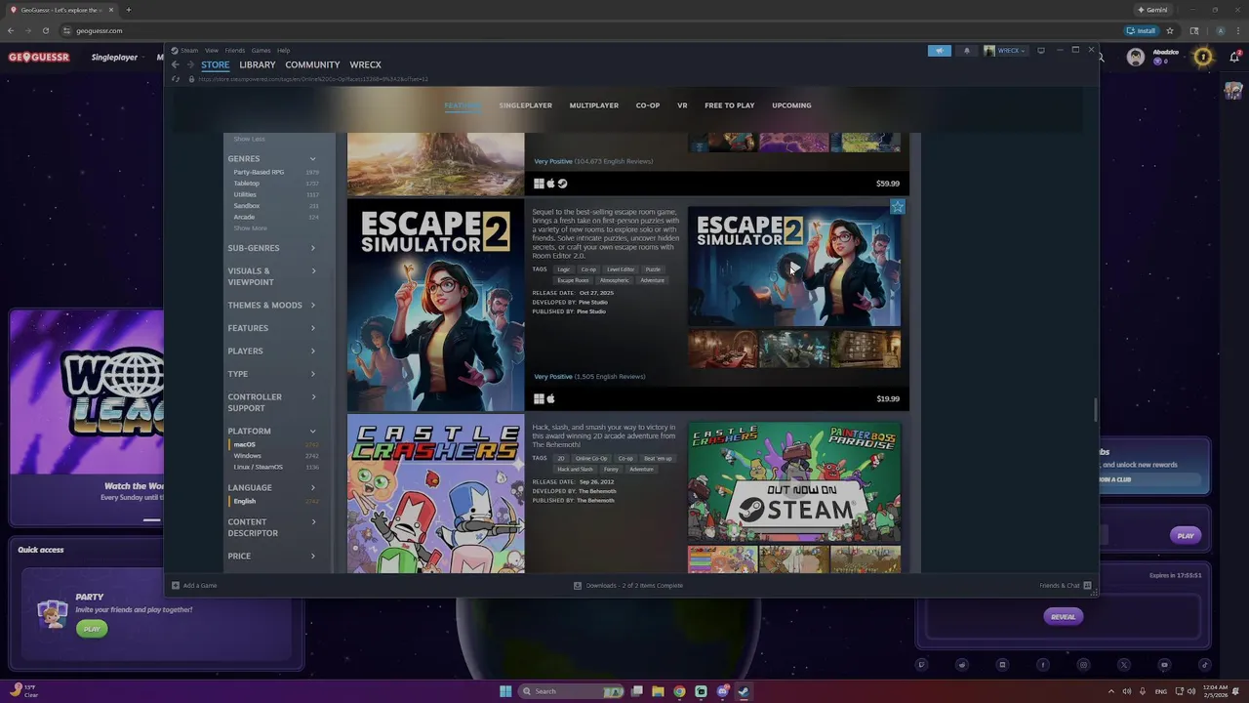
Task: Open the View menu in Steam
Action: click(x=212, y=51)
